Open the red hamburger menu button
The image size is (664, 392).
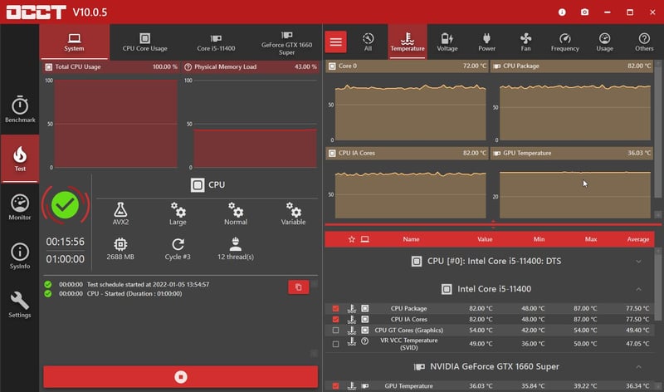click(335, 42)
